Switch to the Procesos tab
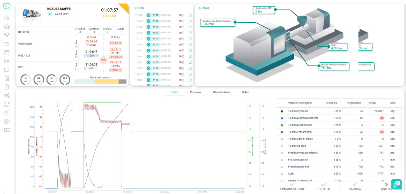This screenshot has width=406, height=194. (196, 92)
